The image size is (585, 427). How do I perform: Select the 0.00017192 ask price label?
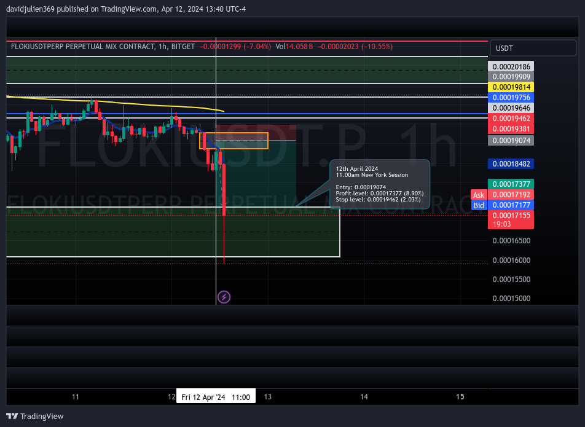(x=511, y=195)
